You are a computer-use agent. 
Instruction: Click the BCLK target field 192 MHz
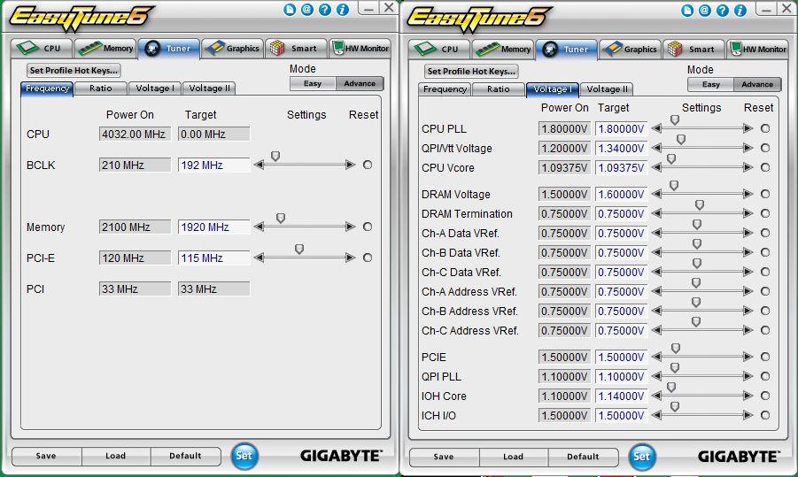213,165
